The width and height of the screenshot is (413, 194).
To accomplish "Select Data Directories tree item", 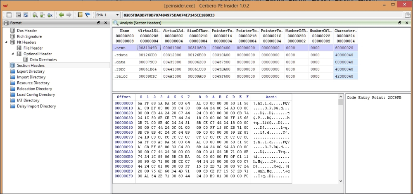I will tap(43, 59).
